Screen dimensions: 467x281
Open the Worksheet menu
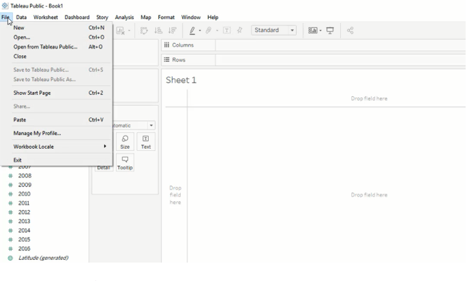click(46, 17)
